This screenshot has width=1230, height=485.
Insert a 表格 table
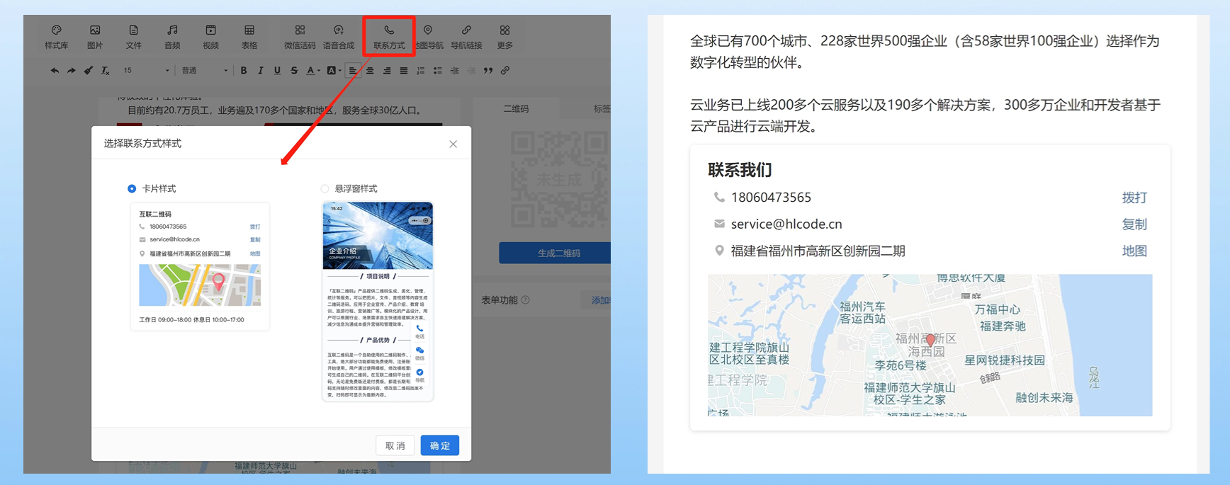pos(249,36)
